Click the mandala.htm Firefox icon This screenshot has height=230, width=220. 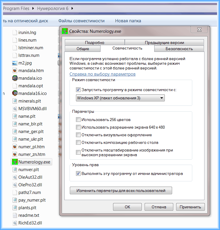15,71
